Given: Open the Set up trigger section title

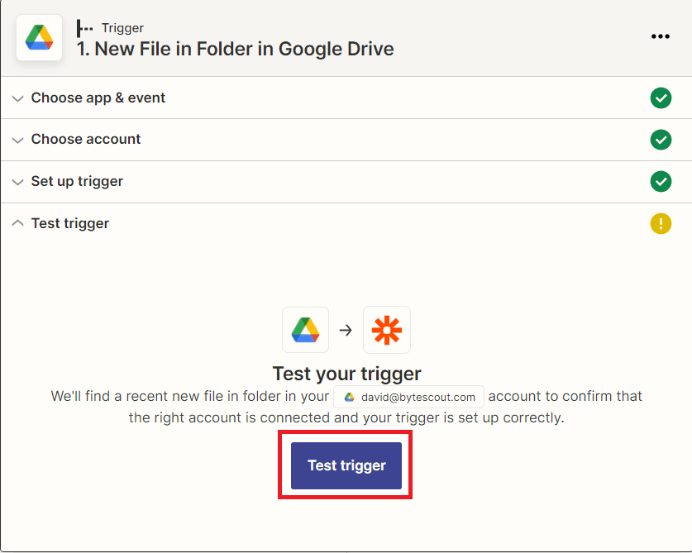Looking at the screenshot, I should pyautogui.click(x=77, y=181).
